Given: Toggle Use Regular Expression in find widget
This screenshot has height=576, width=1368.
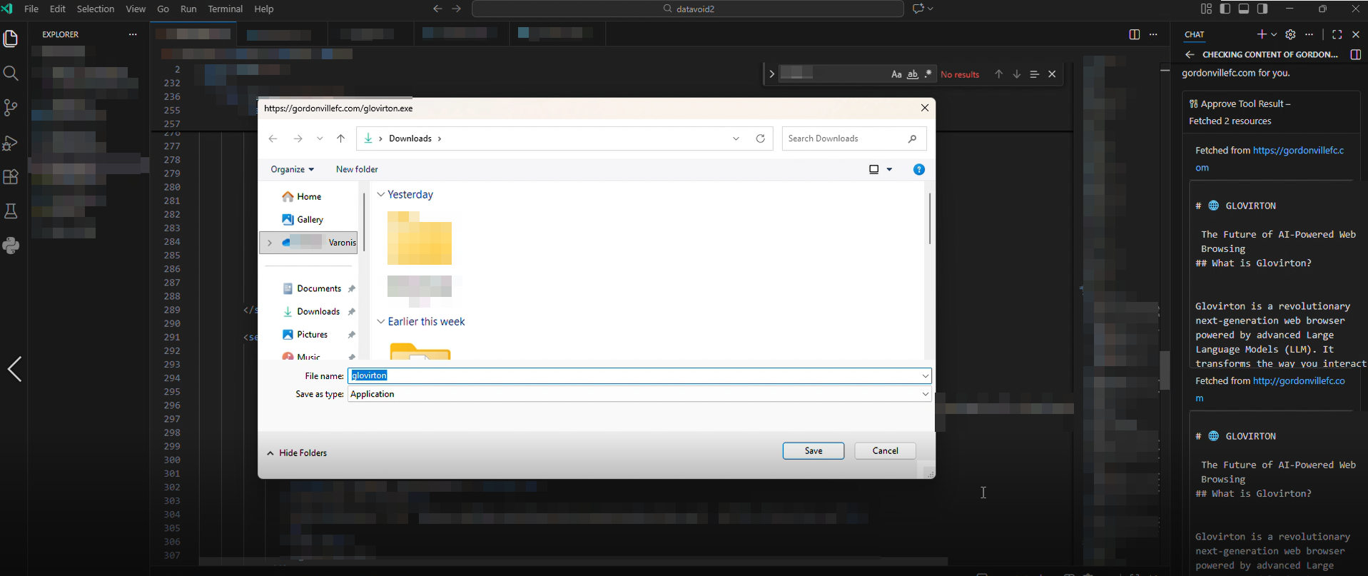Looking at the screenshot, I should [928, 74].
